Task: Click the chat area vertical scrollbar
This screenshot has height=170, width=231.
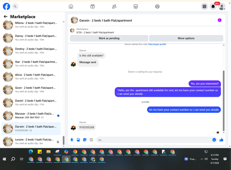Action: 224,100
